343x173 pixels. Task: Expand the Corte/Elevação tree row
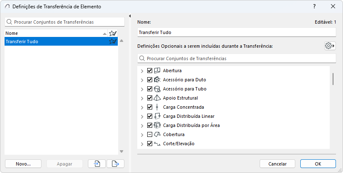[x=142, y=144]
